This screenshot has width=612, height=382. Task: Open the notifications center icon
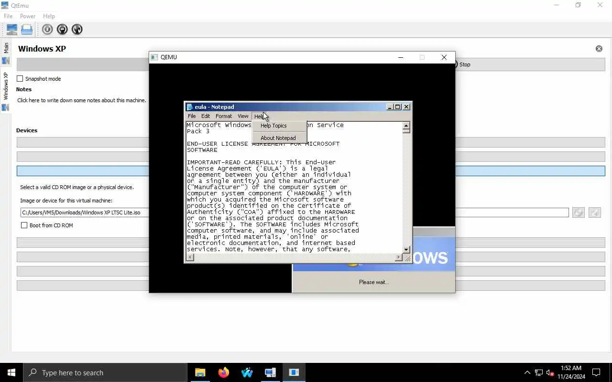pyautogui.click(x=596, y=372)
